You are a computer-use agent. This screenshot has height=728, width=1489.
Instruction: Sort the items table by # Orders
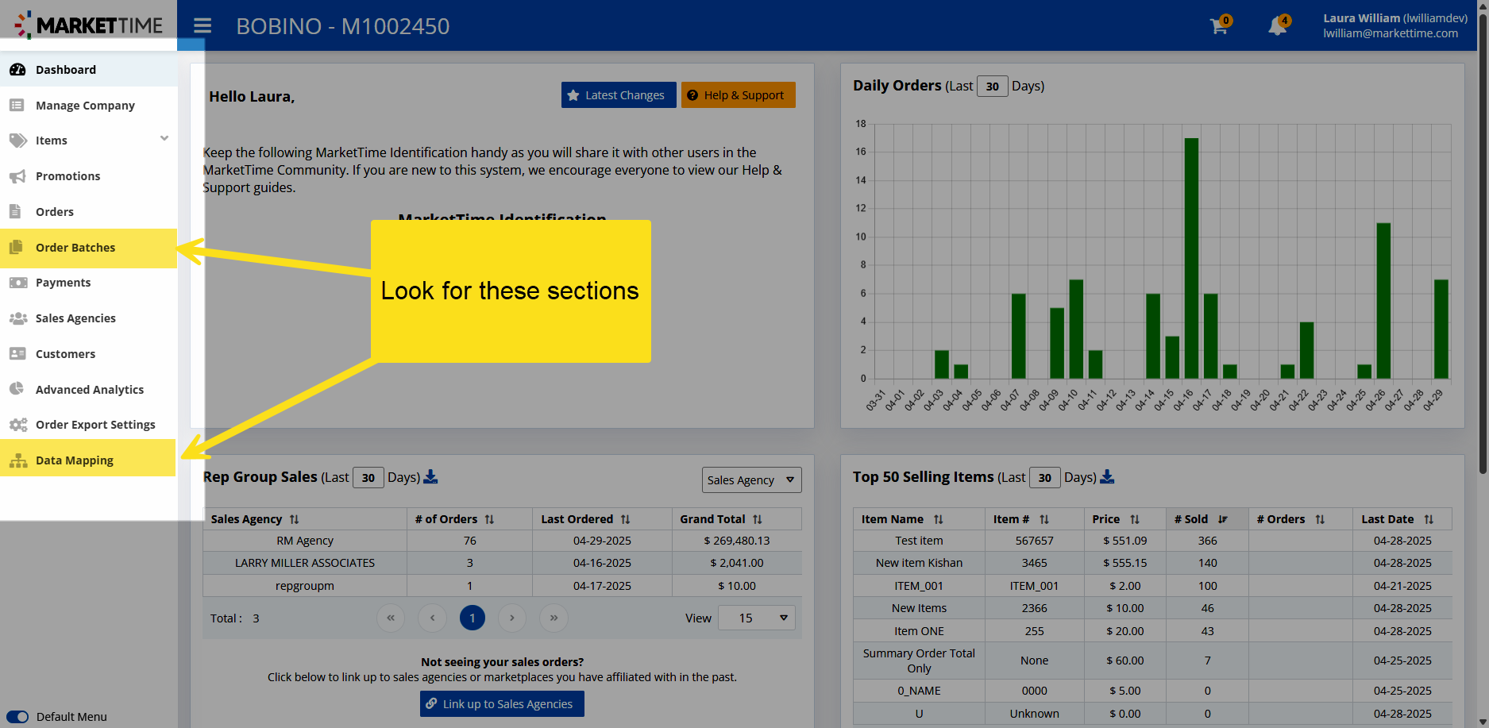(x=1320, y=519)
